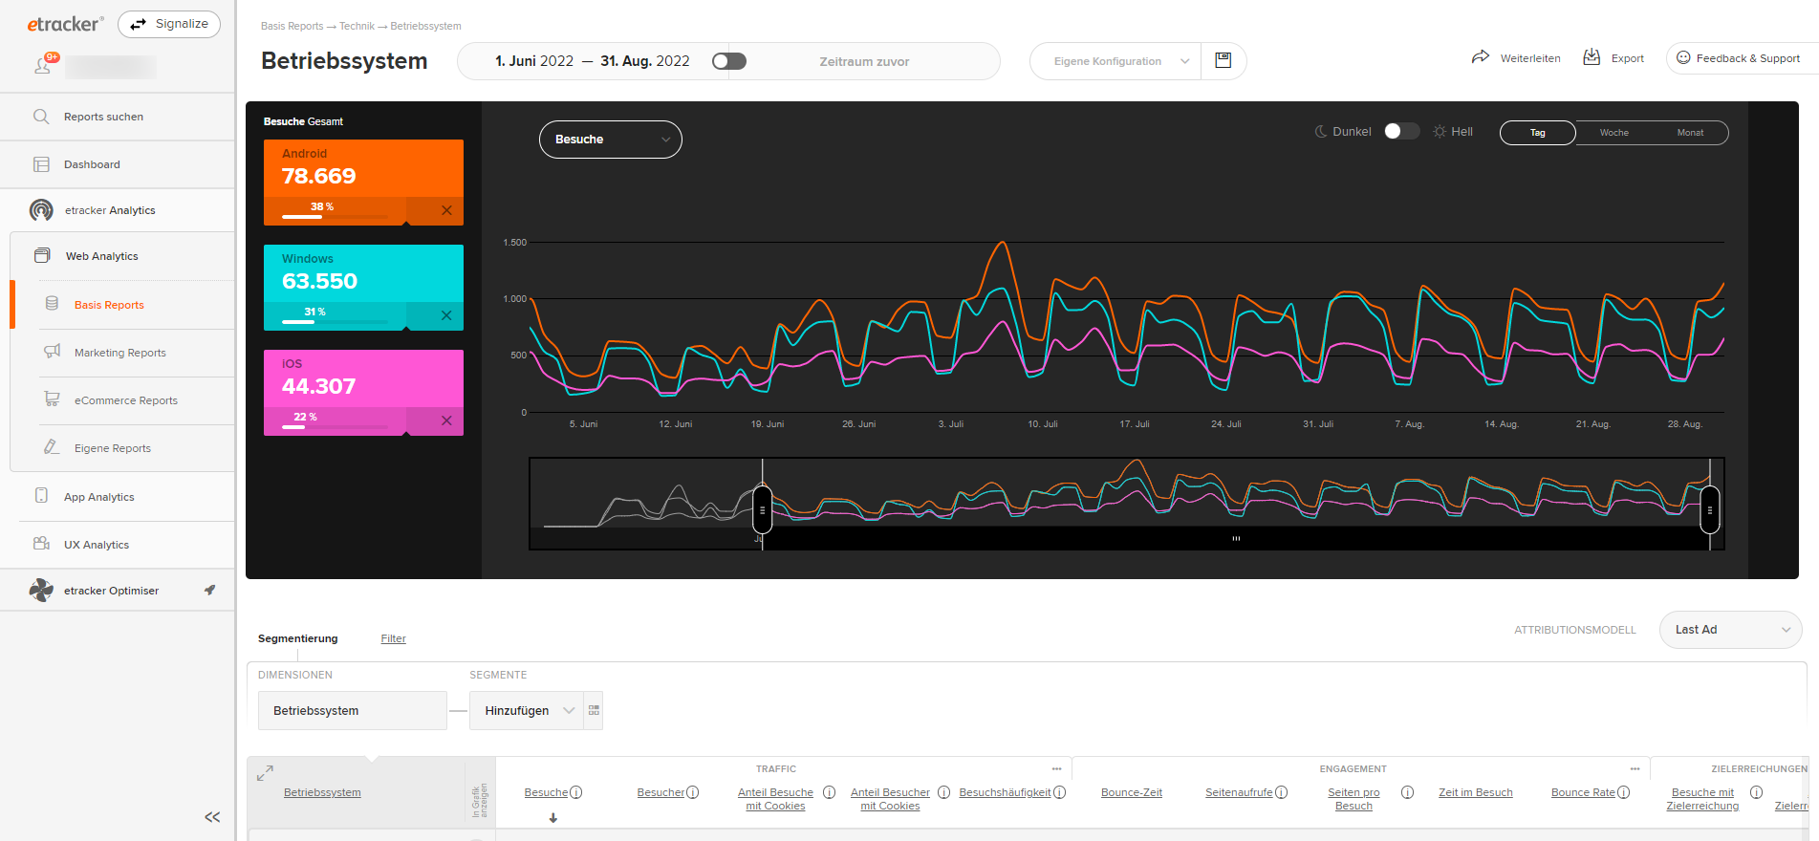1819x841 pixels.
Task: Click the Marketing Reports megaphone icon
Action: 53,352
